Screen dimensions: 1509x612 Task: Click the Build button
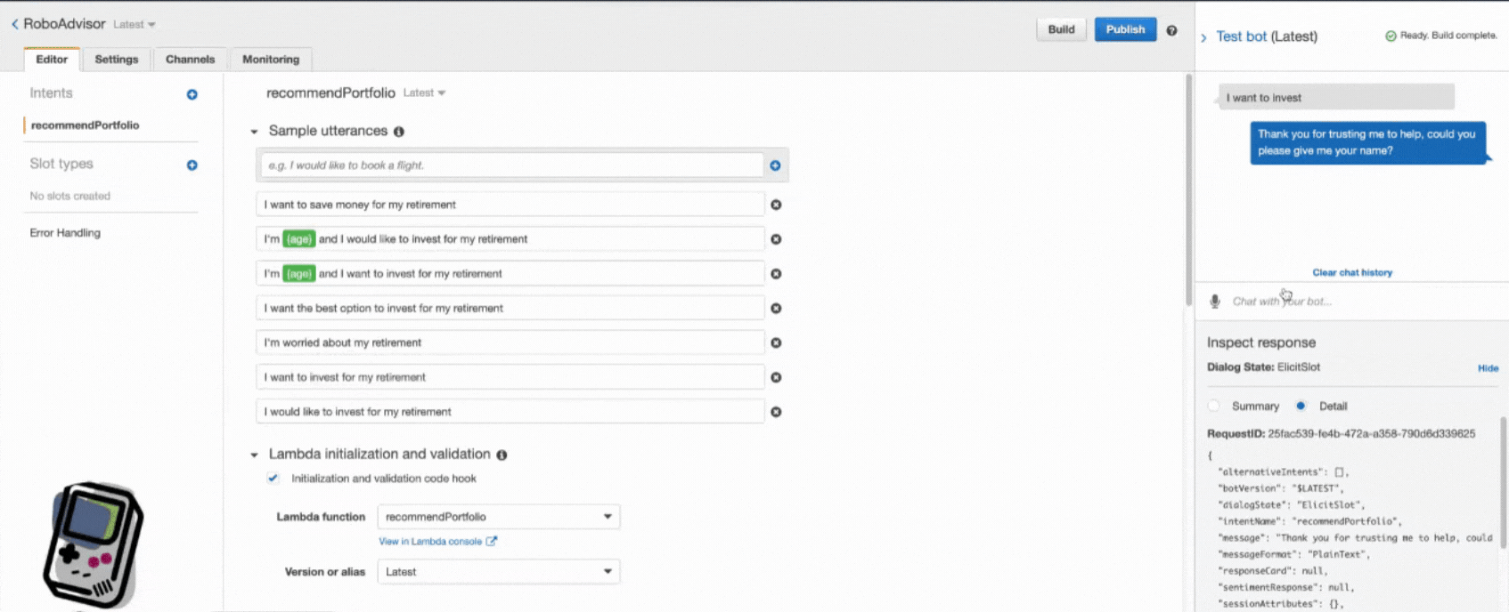point(1061,29)
